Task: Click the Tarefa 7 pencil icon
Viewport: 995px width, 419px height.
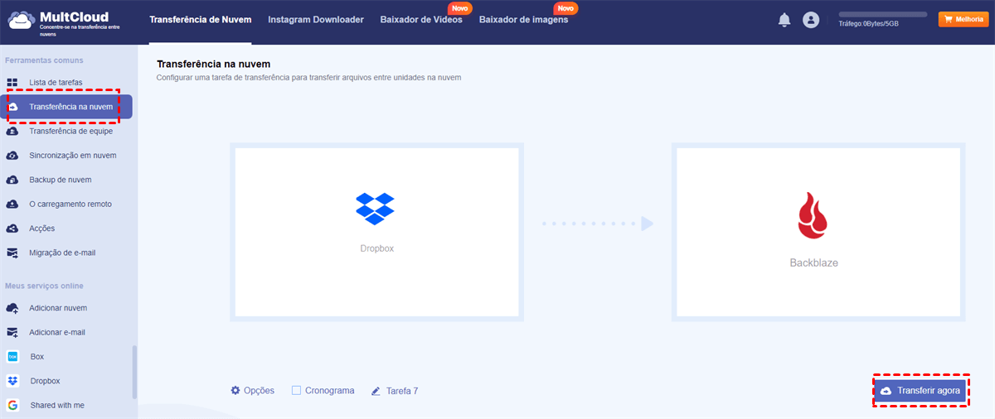Action: click(x=376, y=390)
